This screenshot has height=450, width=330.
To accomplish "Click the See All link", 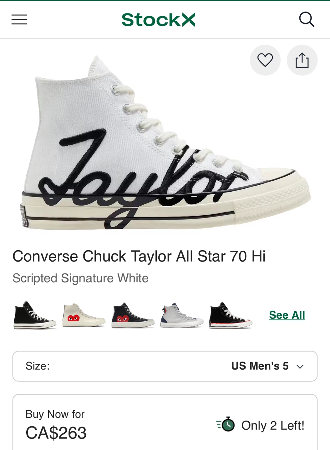I will [x=287, y=315].
